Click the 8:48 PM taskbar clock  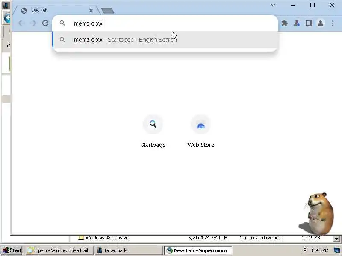coord(320,250)
